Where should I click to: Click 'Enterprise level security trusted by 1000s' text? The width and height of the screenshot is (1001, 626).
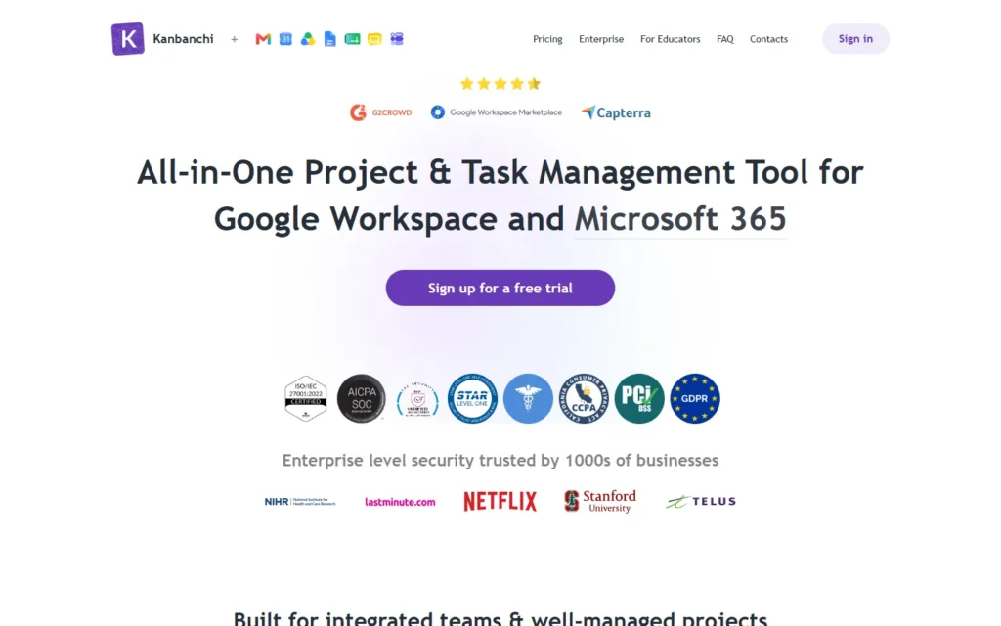tap(500, 460)
